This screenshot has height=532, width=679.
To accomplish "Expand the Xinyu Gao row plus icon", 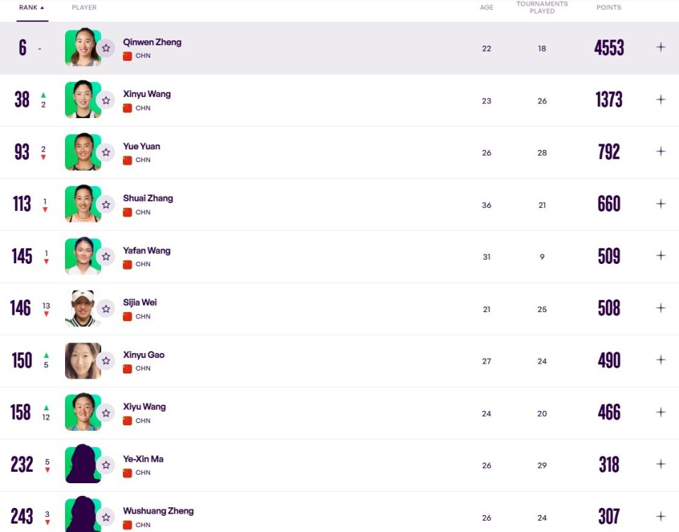I will 661,360.
